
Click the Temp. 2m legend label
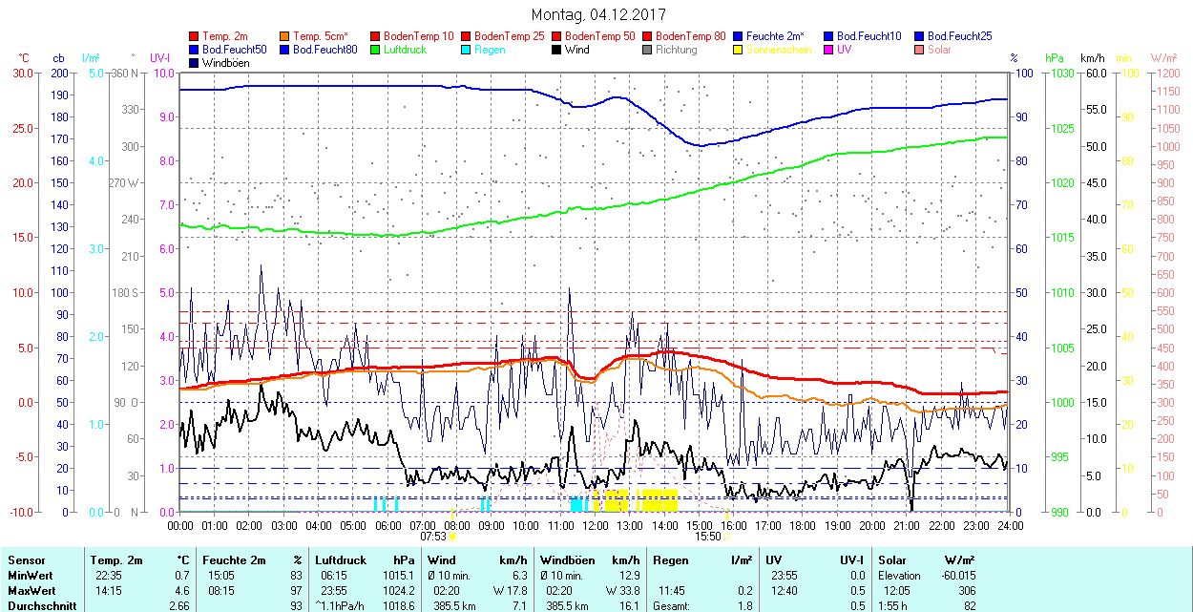coord(225,36)
